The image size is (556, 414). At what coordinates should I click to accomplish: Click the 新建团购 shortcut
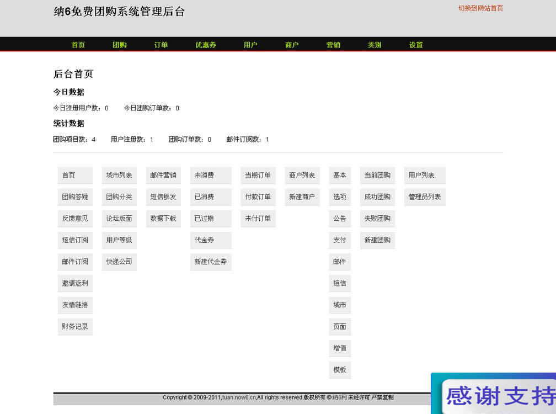pos(378,240)
